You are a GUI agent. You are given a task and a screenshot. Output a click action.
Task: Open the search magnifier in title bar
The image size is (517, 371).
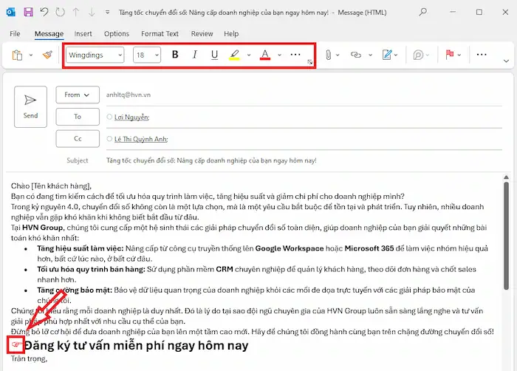point(422,13)
